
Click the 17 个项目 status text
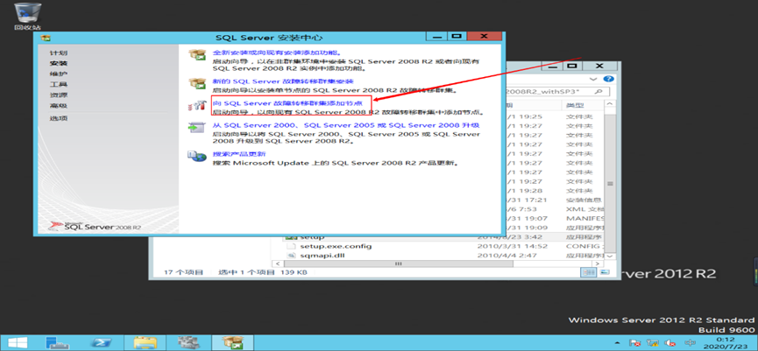pos(183,273)
